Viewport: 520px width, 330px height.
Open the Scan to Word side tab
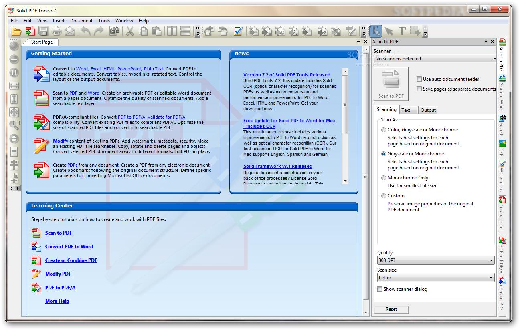click(x=502, y=93)
